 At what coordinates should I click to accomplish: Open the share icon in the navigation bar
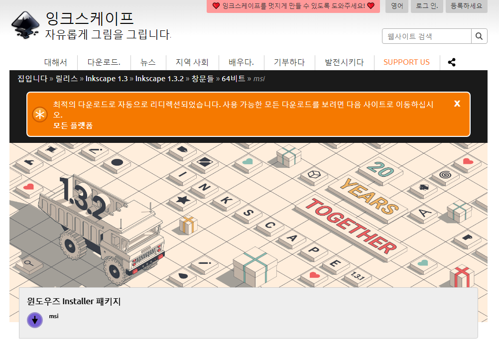click(452, 62)
